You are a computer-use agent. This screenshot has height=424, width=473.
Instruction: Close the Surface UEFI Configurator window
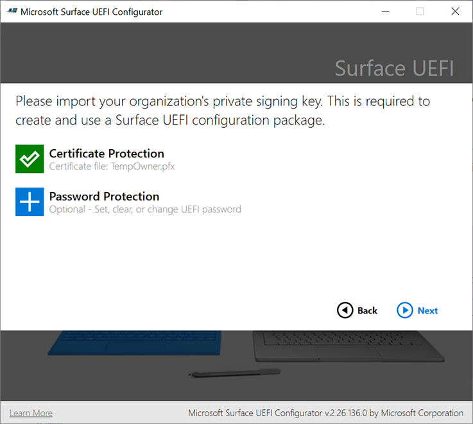(455, 12)
